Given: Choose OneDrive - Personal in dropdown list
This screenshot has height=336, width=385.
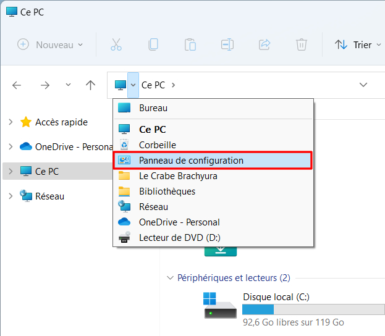Looking at the screenshot, I should (x=213, y=222).
